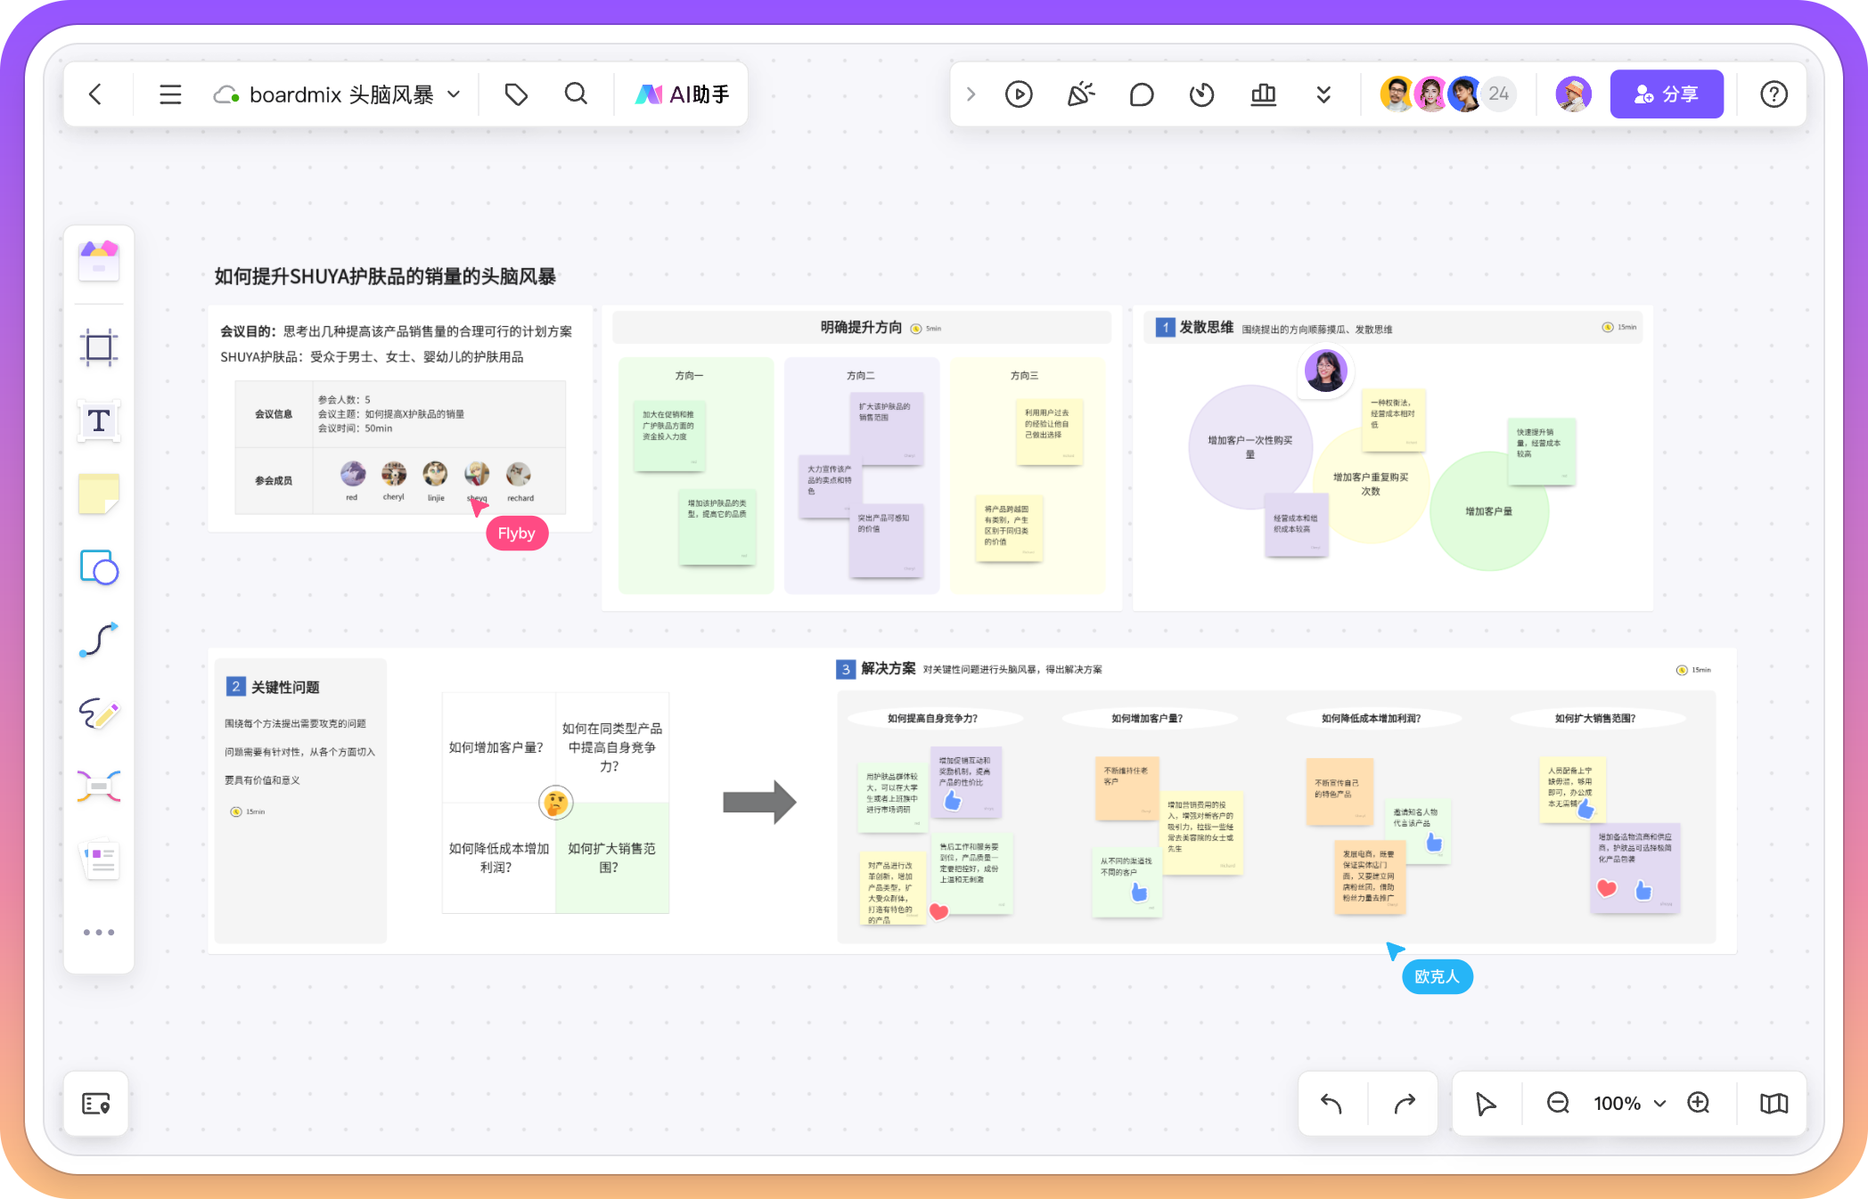Click the 分享 share button
Screen dimensions: 1868x1199
click(x=1667, y=94)
